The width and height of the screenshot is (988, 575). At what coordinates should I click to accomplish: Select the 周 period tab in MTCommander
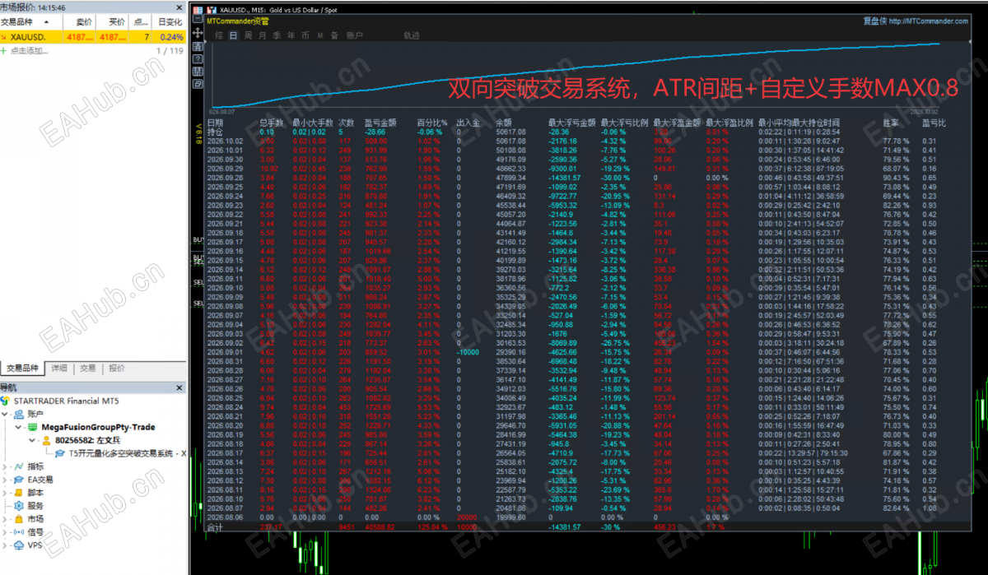pyautogui.click(x=248, y=35)
